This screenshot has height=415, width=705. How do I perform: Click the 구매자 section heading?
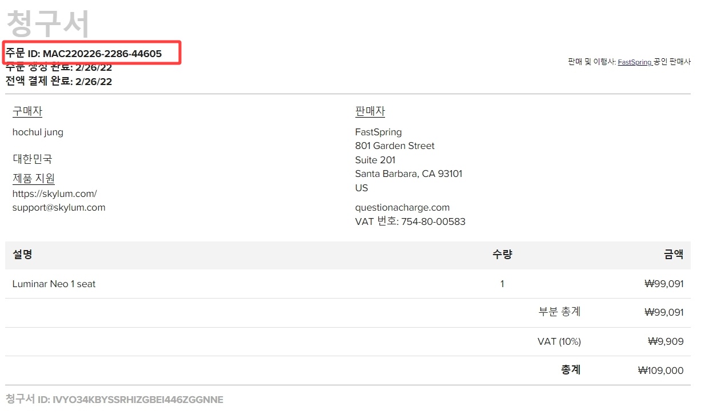[27, 111]
